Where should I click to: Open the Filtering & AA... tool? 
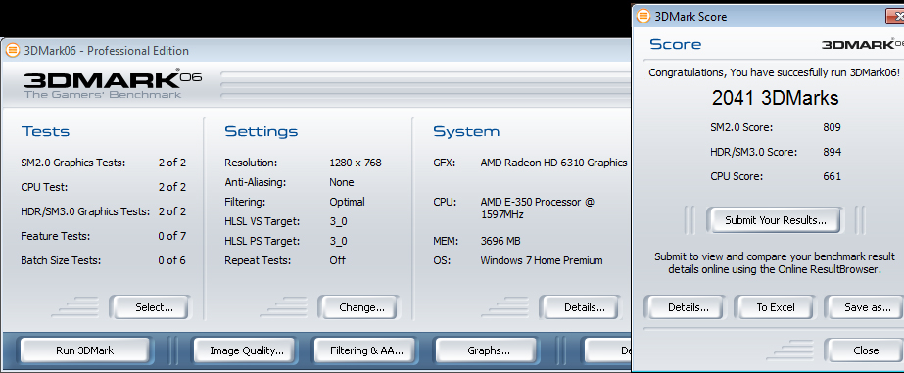click(x=365, y=350)
